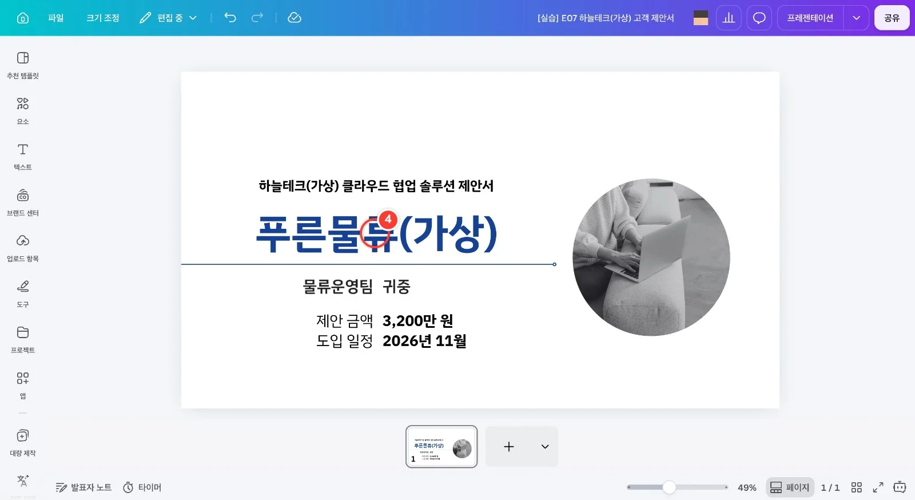Open the 크기 조정 menu
Viewport: 915px width, 500px height.
tap(103, 18)
